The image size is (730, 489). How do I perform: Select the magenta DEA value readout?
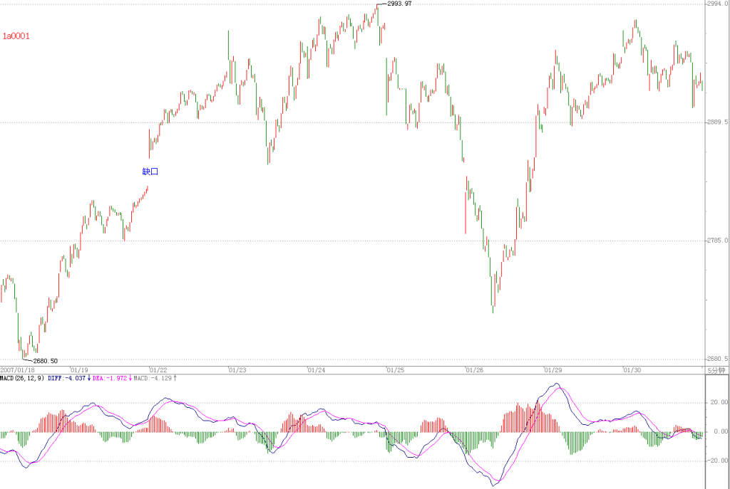112,379
